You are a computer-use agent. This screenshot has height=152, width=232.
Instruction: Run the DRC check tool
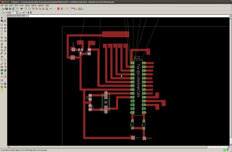coord(5,87)
